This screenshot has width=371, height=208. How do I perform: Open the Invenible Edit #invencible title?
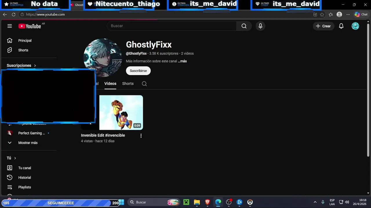pyautogui.click(x=103, y=135)
